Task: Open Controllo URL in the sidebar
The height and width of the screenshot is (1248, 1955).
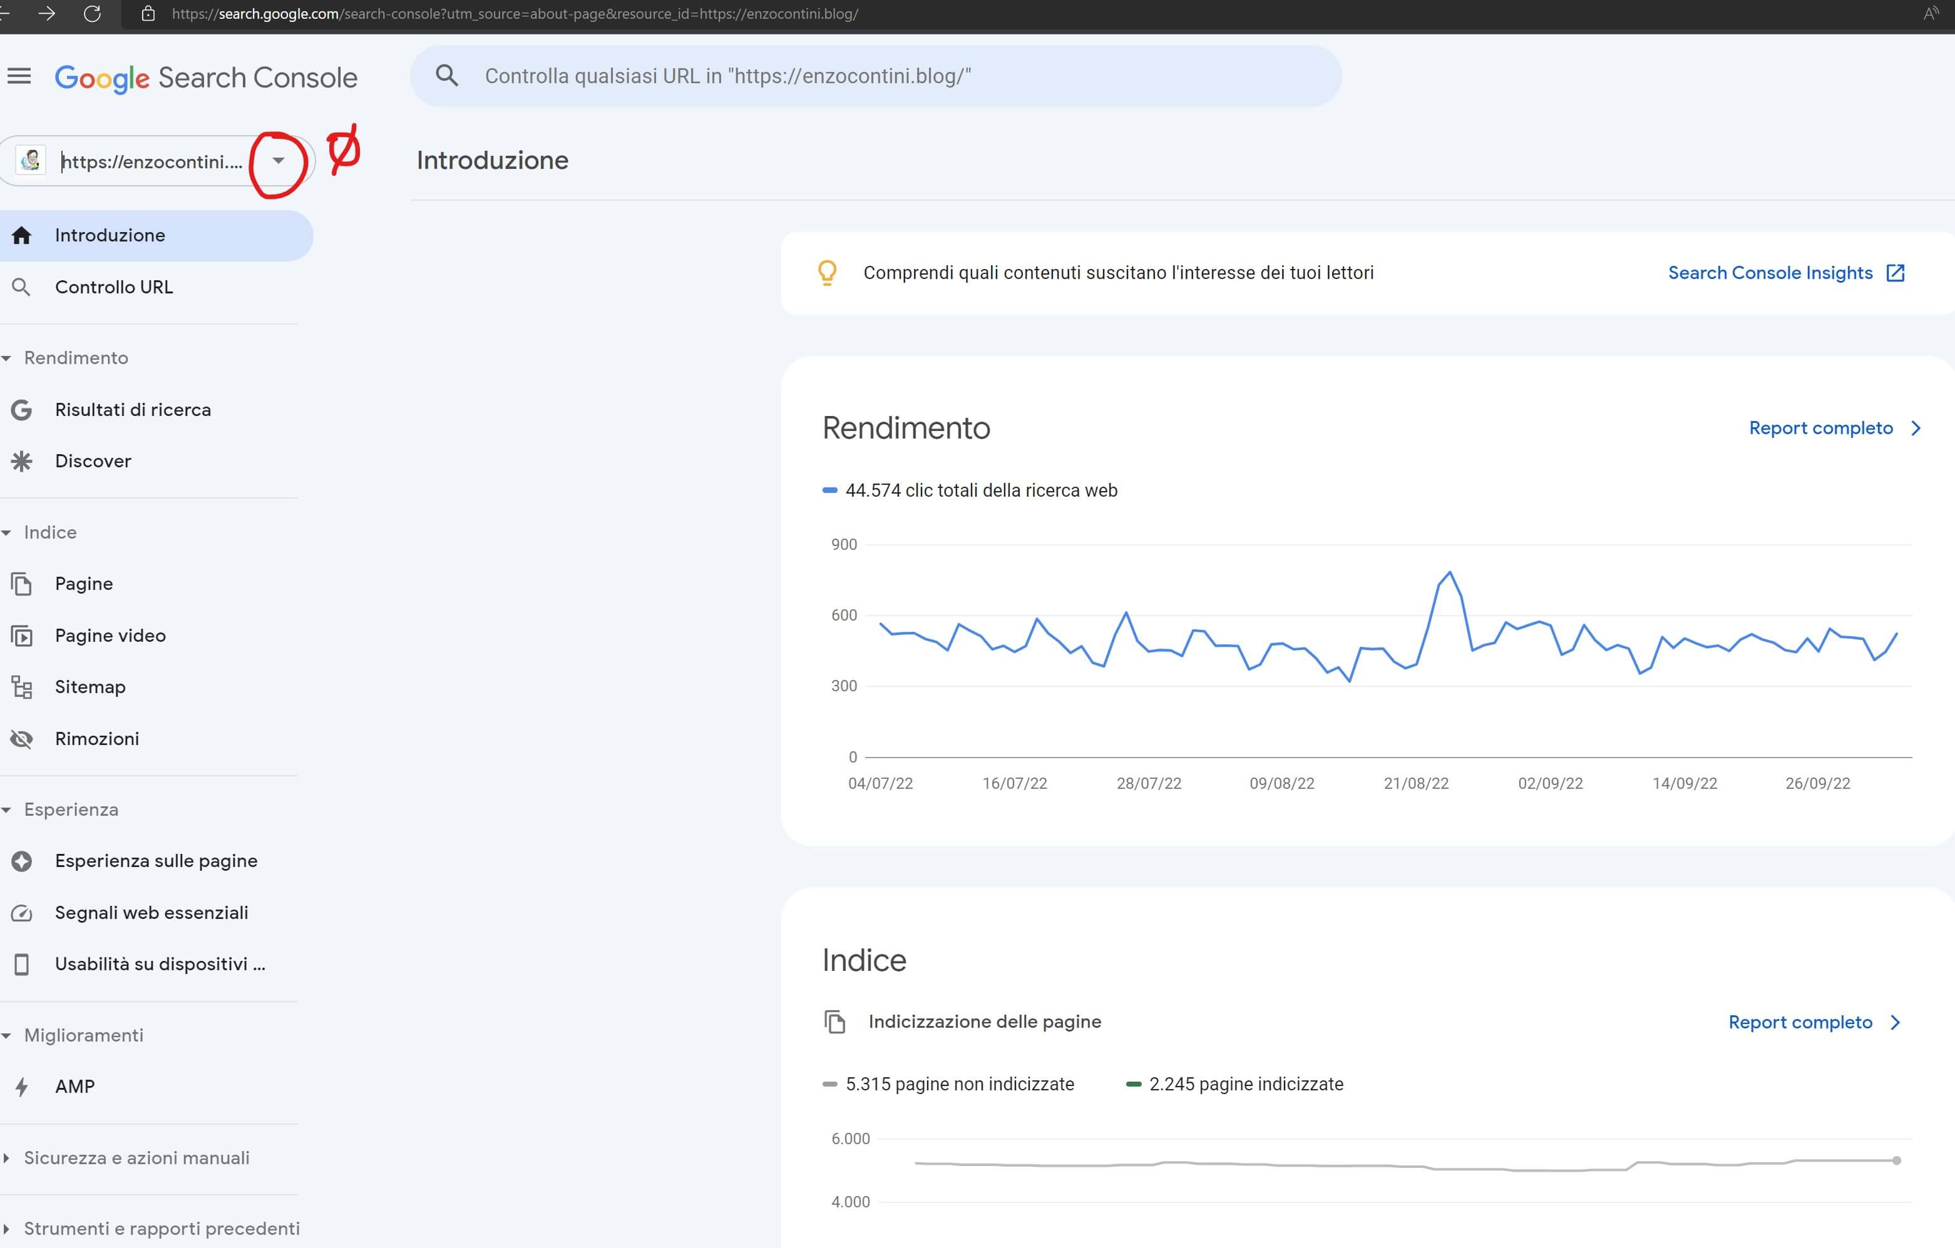Action: 114,287
